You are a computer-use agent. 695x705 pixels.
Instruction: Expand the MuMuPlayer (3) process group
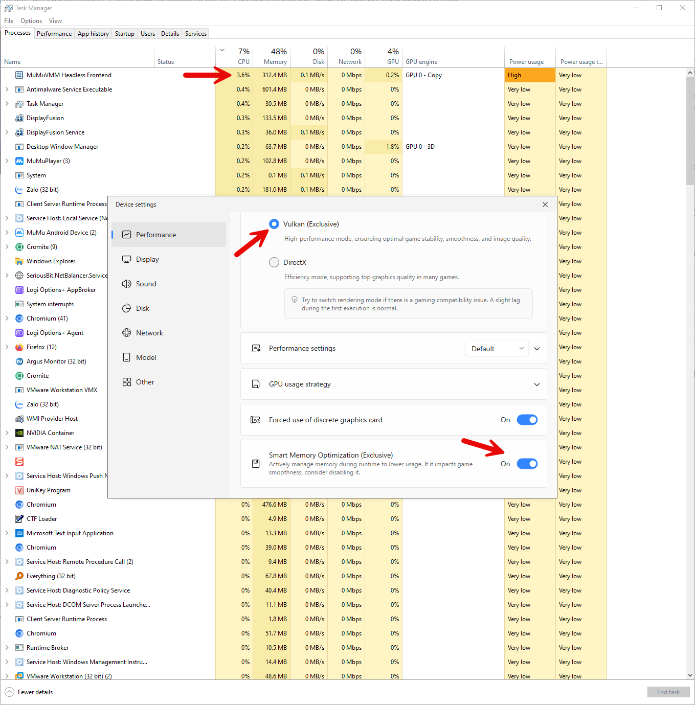click(7, 161)
